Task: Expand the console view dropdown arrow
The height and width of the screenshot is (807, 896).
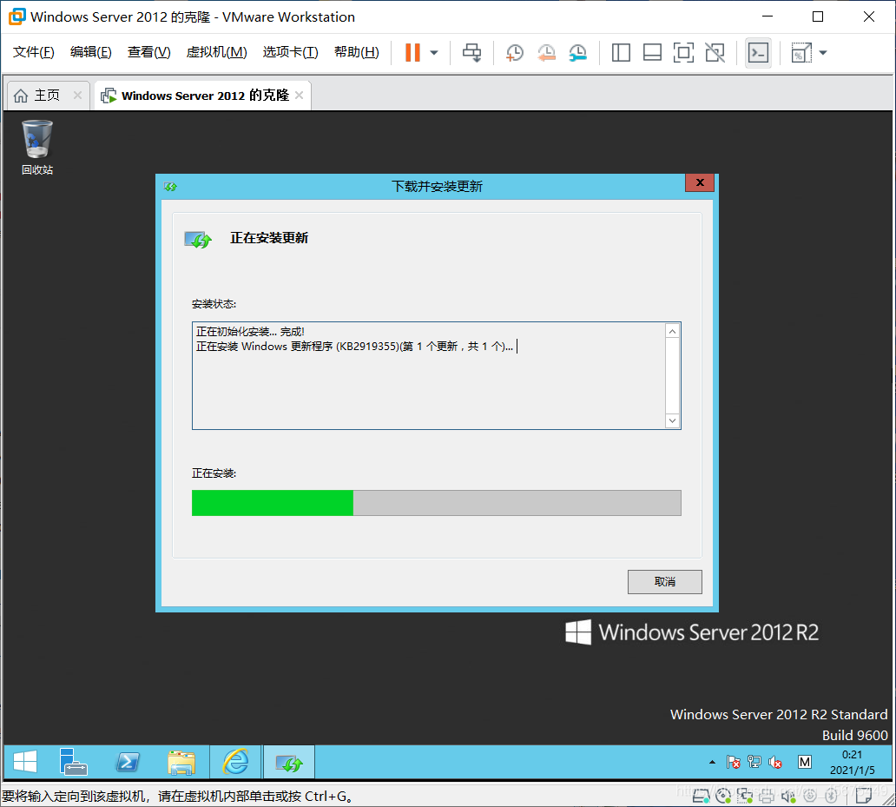Action: (x=821, y=52)
